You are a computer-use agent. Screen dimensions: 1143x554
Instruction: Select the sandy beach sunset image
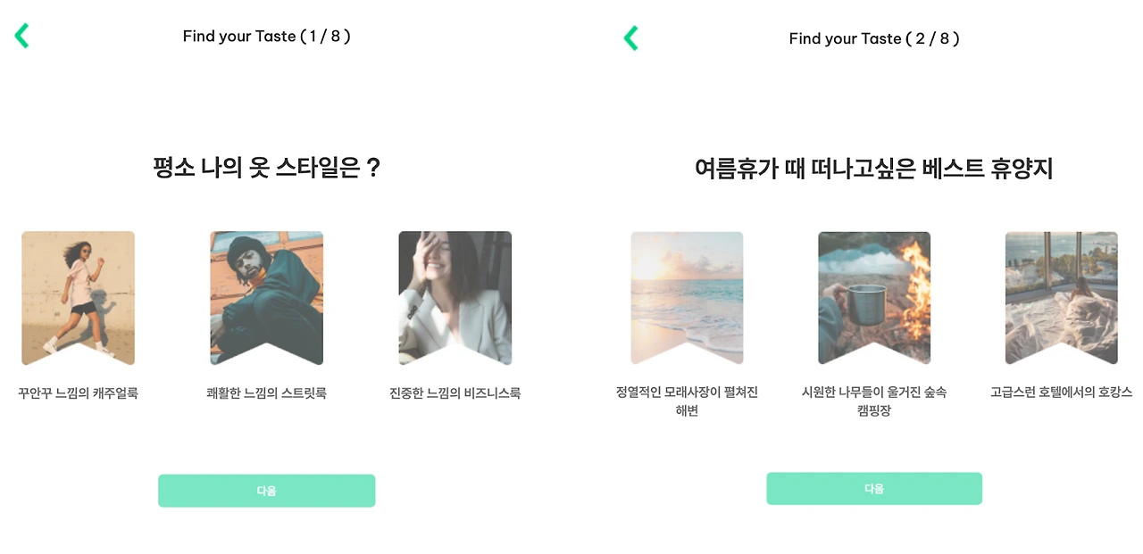pos(687,298)
